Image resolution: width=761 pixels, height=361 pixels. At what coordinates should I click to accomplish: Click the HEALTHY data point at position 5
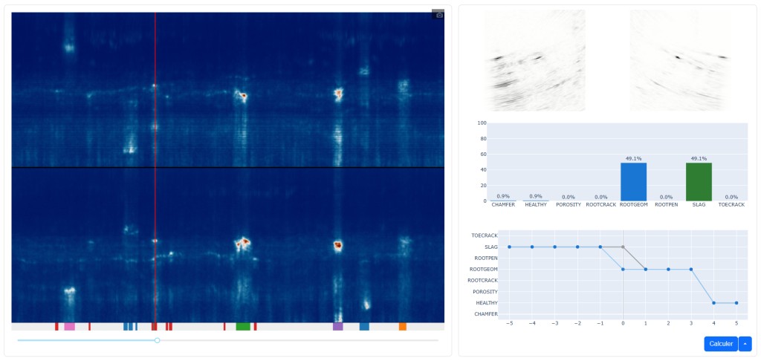point(736,303)
